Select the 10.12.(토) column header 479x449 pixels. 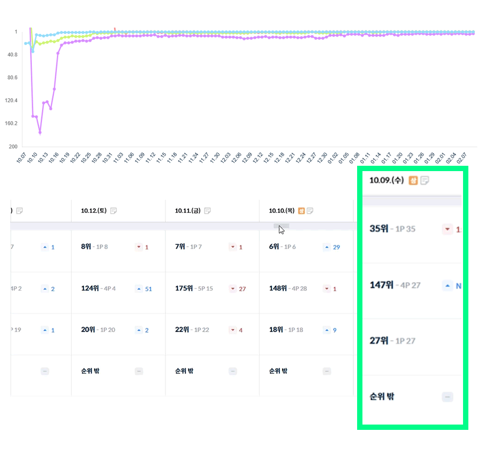pyautogui.click(x=94, y=211)
